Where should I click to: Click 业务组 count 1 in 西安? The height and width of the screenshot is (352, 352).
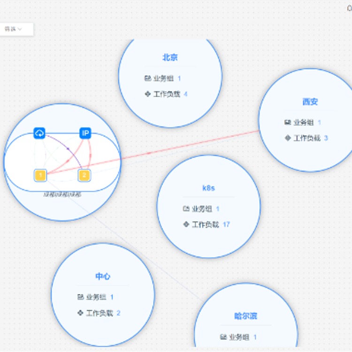point(319,122)
